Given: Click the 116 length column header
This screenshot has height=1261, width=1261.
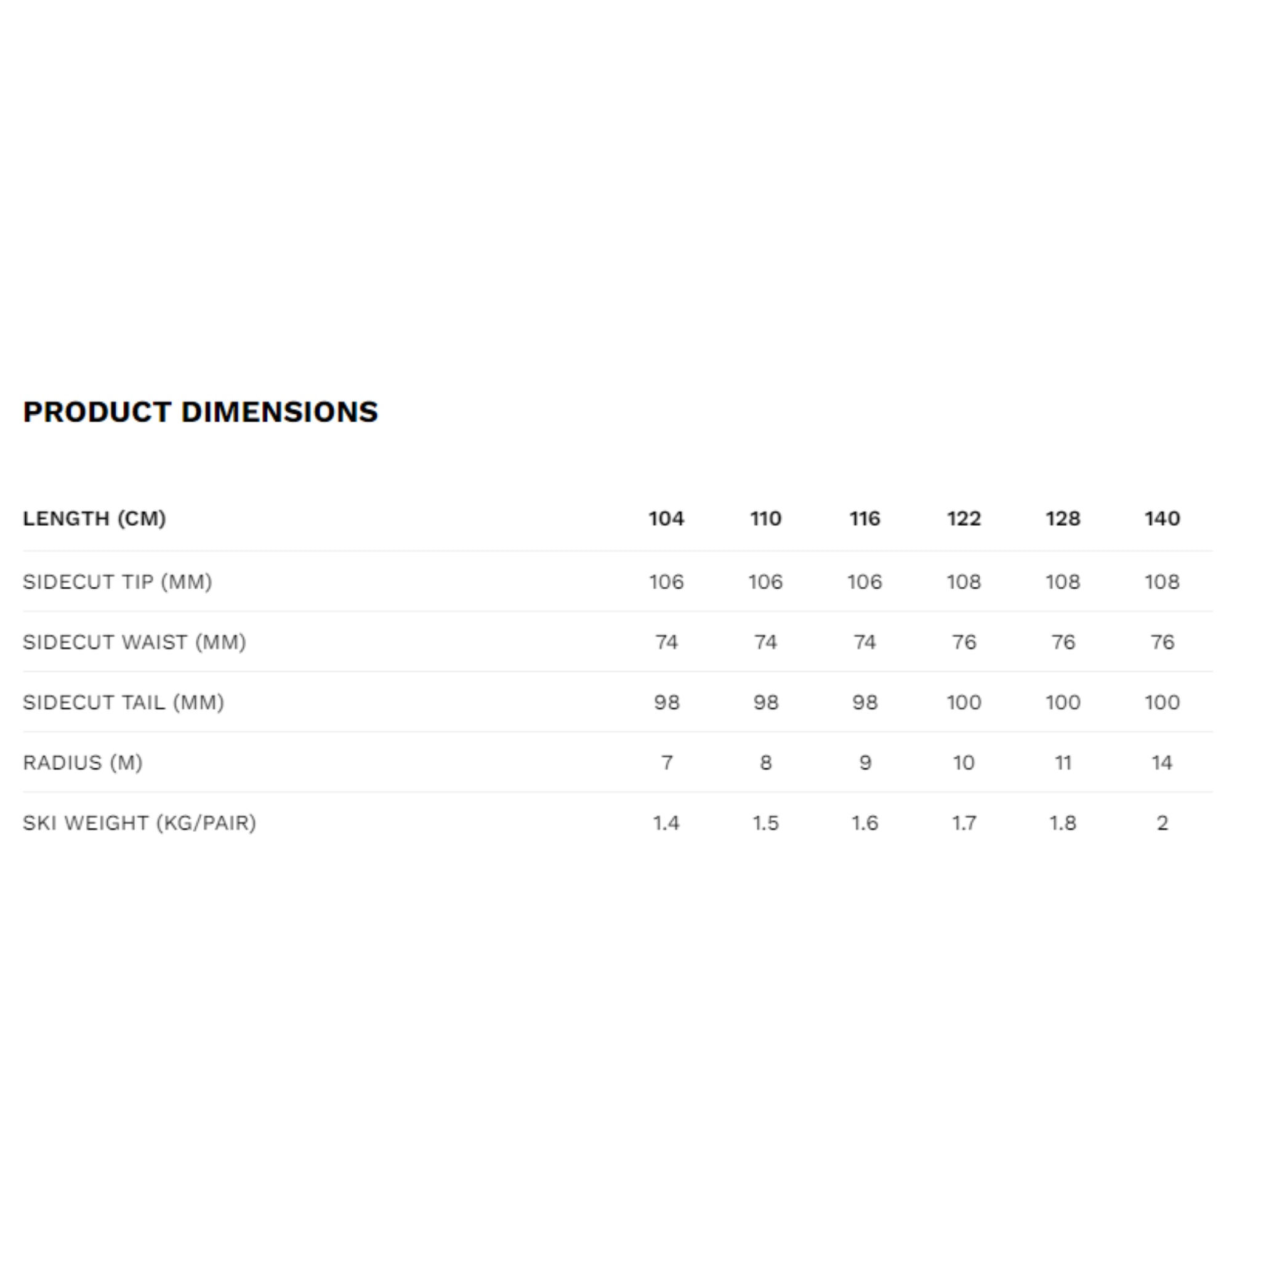Looking at the screenshot, I should [864, 518].
